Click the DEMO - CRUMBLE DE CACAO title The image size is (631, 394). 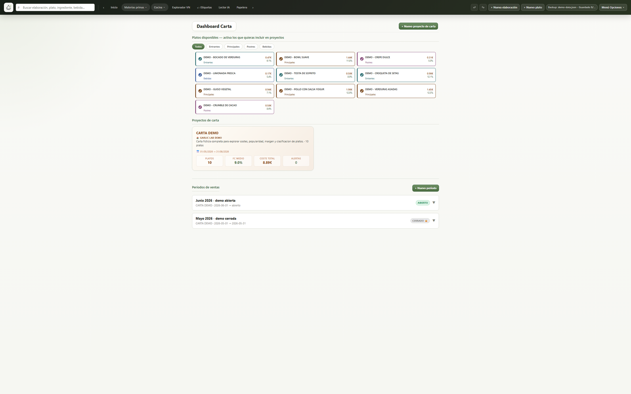(220, 105)
